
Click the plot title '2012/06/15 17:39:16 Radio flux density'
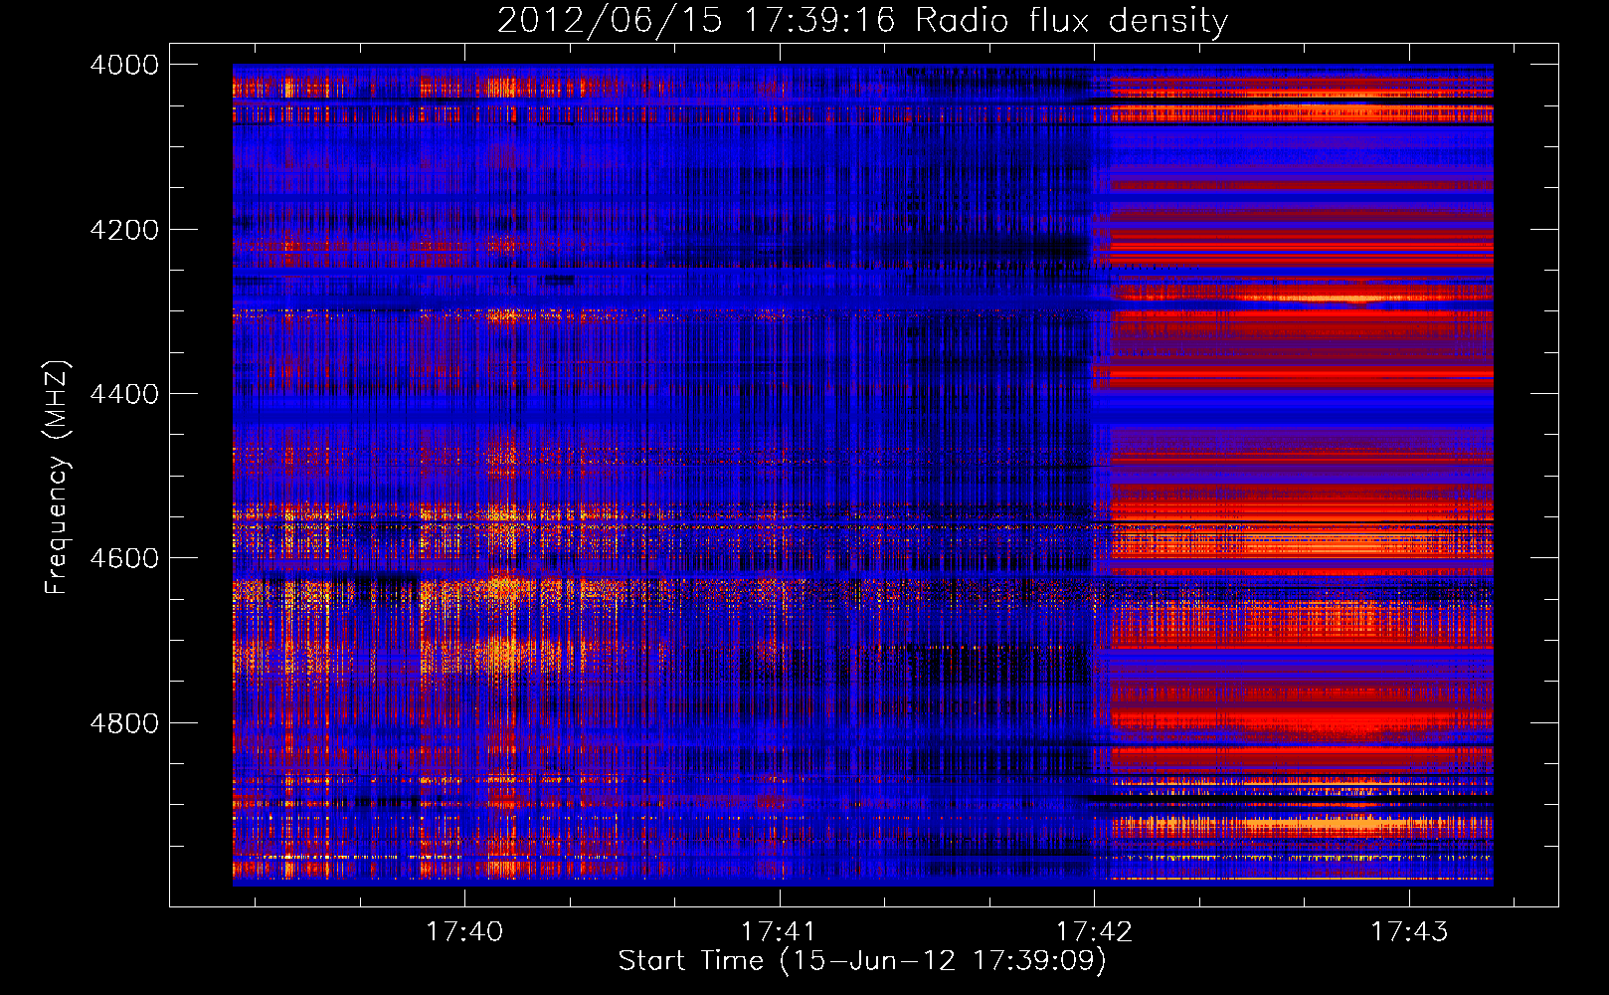click(x=862, y=20)
